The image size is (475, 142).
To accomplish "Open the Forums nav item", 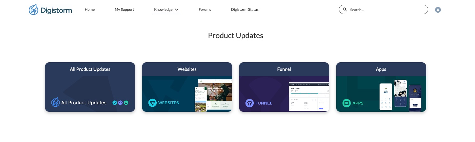I will click(x=205, y=10).
